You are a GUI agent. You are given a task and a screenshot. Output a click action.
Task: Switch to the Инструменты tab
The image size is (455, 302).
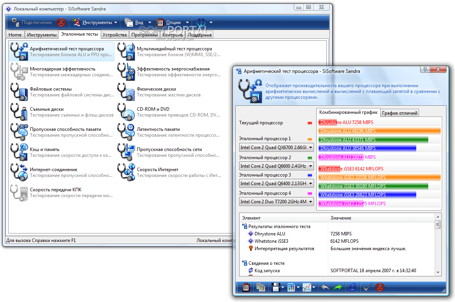[42, 35]
